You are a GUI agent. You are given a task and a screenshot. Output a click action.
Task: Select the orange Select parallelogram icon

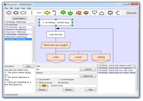(79, 13)
